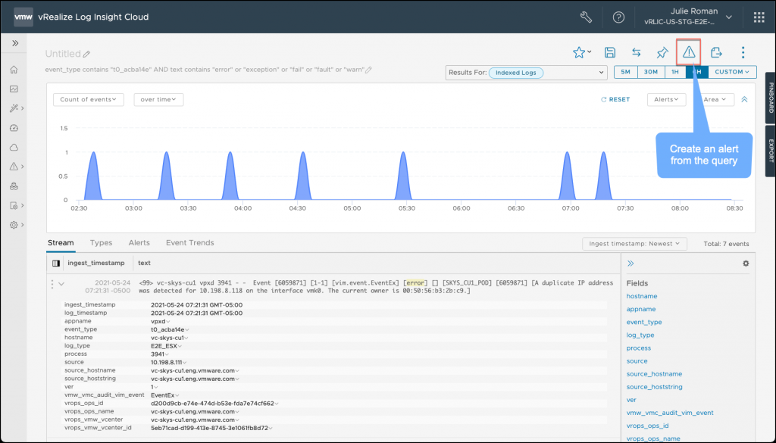Viewport: 776px width, 443px height.
Task: Switch to the Event Trends tab
Action: click(189, 243)
